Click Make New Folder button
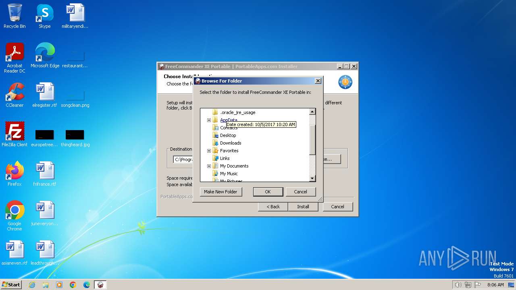The width and height of the screenshot is (516, 290). pyautogui.click(x=221, y=192)
